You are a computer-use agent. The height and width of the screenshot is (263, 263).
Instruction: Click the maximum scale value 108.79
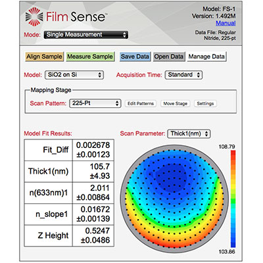pyautogui.click(x=227, y=147)
